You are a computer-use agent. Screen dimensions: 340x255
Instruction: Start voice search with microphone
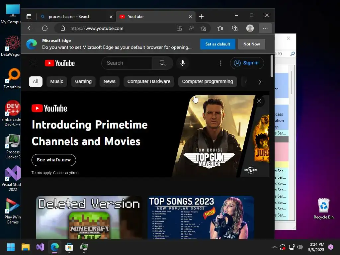tap(183, 63)
